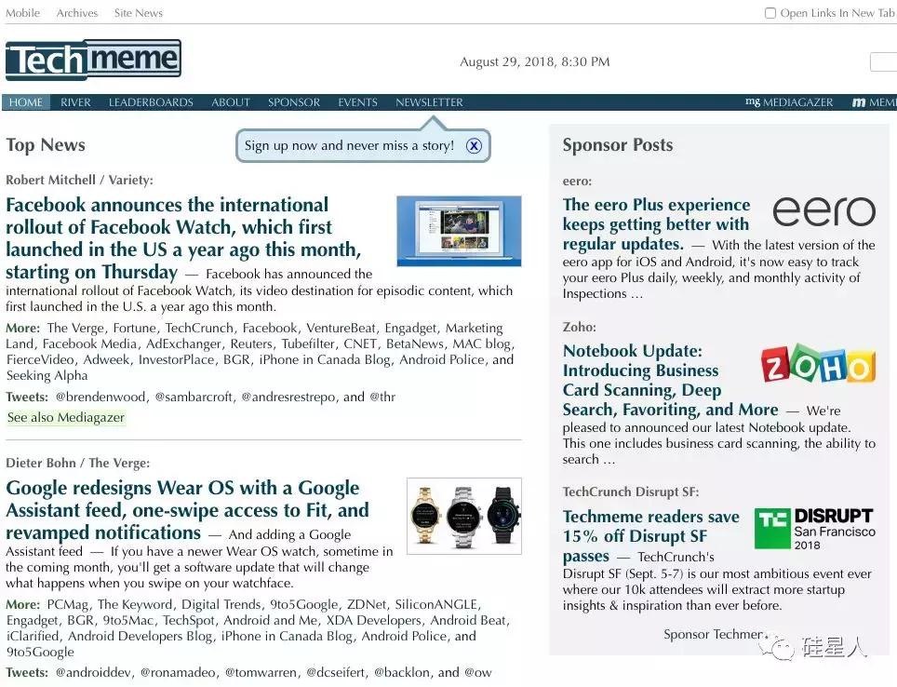
Task: Click the Techmeme logo
Action: point(93,60)
